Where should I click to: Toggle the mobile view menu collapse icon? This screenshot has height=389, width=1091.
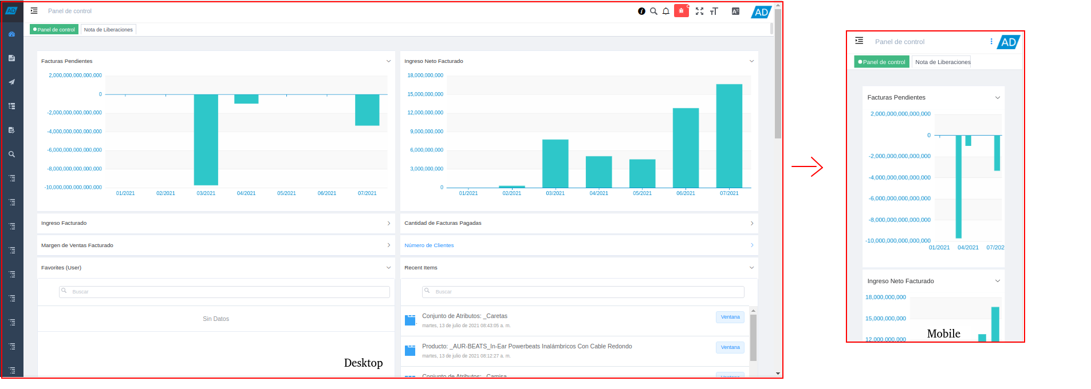tap(859, 41)
